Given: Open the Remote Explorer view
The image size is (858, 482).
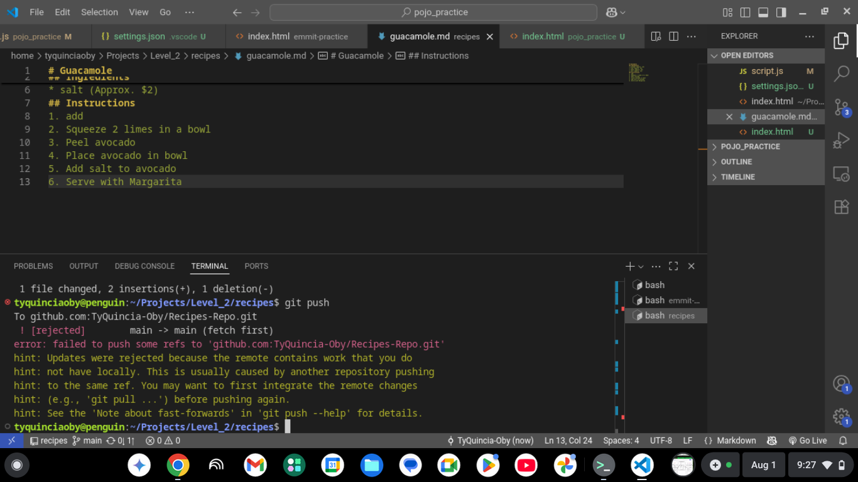Looking at the screenshot, I should [841, 174].
